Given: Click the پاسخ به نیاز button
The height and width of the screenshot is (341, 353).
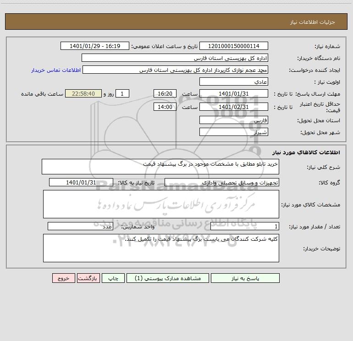Looking at the screenshot, I should [245, 278].
